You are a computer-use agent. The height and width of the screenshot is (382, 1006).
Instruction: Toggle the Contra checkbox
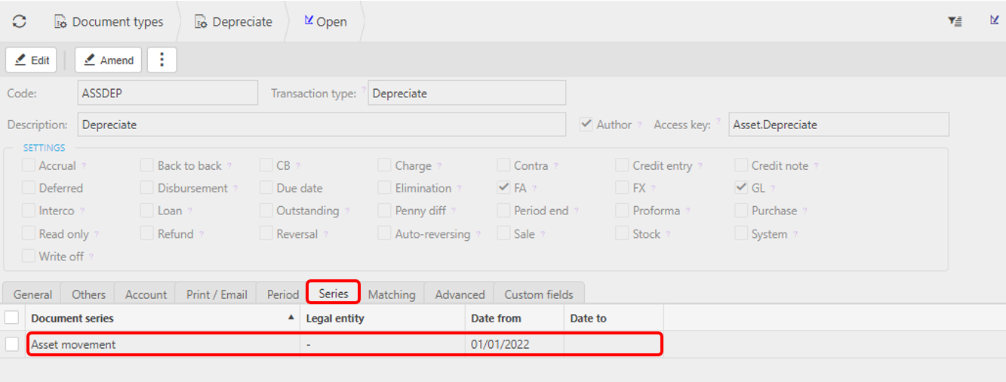tap(503, 165)
